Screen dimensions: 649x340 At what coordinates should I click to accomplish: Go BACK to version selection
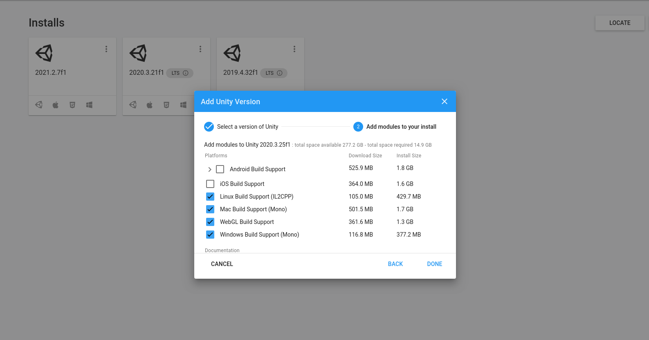coord(395,264)
